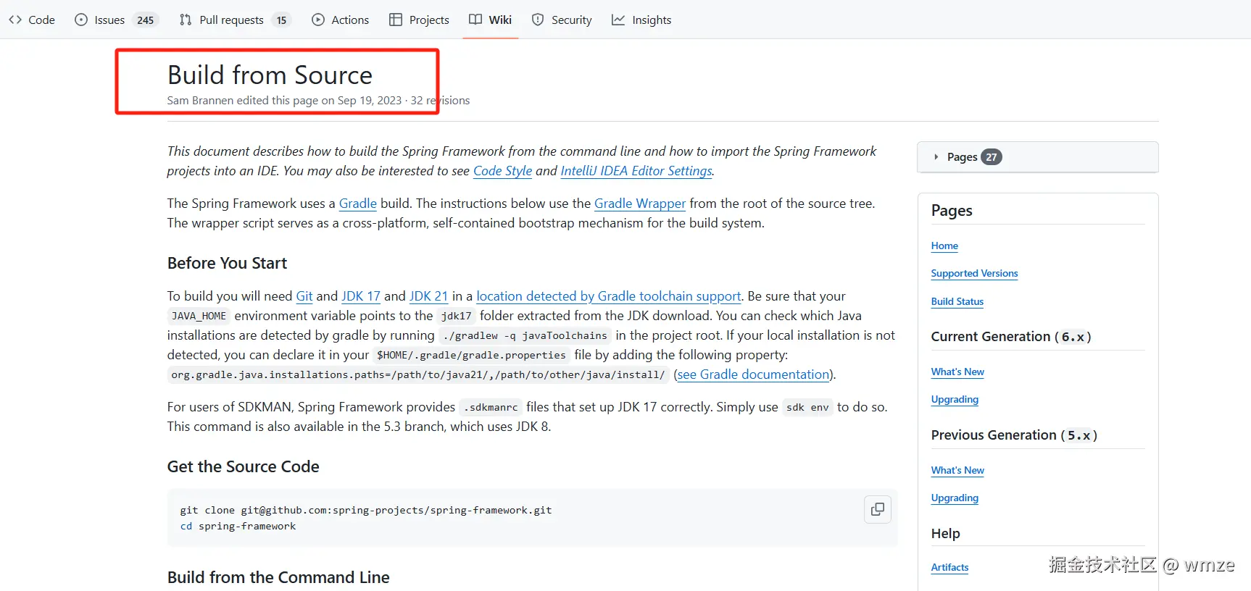This screenshot has width=1251, height=591.
Task: Expand the Pages 27 disclosure triangle
Action: pyautogui.click(x=936, y=157)
